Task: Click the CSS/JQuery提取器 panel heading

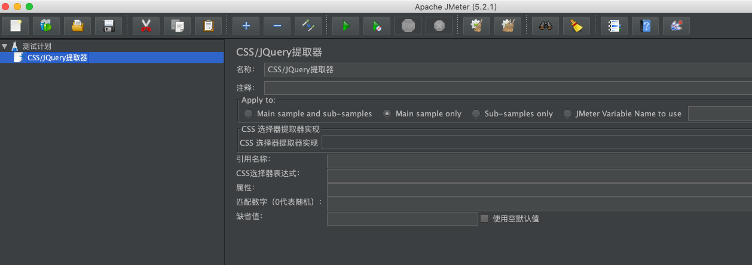Action: 279,52
